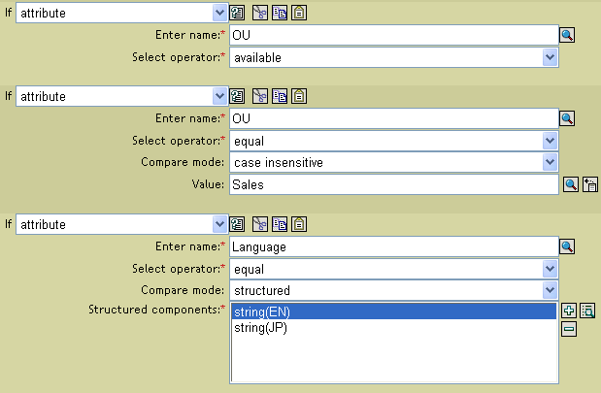The height and width of the screenshot is (393, 601).
Task: Click the paste icon on the Language condition
Action: (300, 225)
